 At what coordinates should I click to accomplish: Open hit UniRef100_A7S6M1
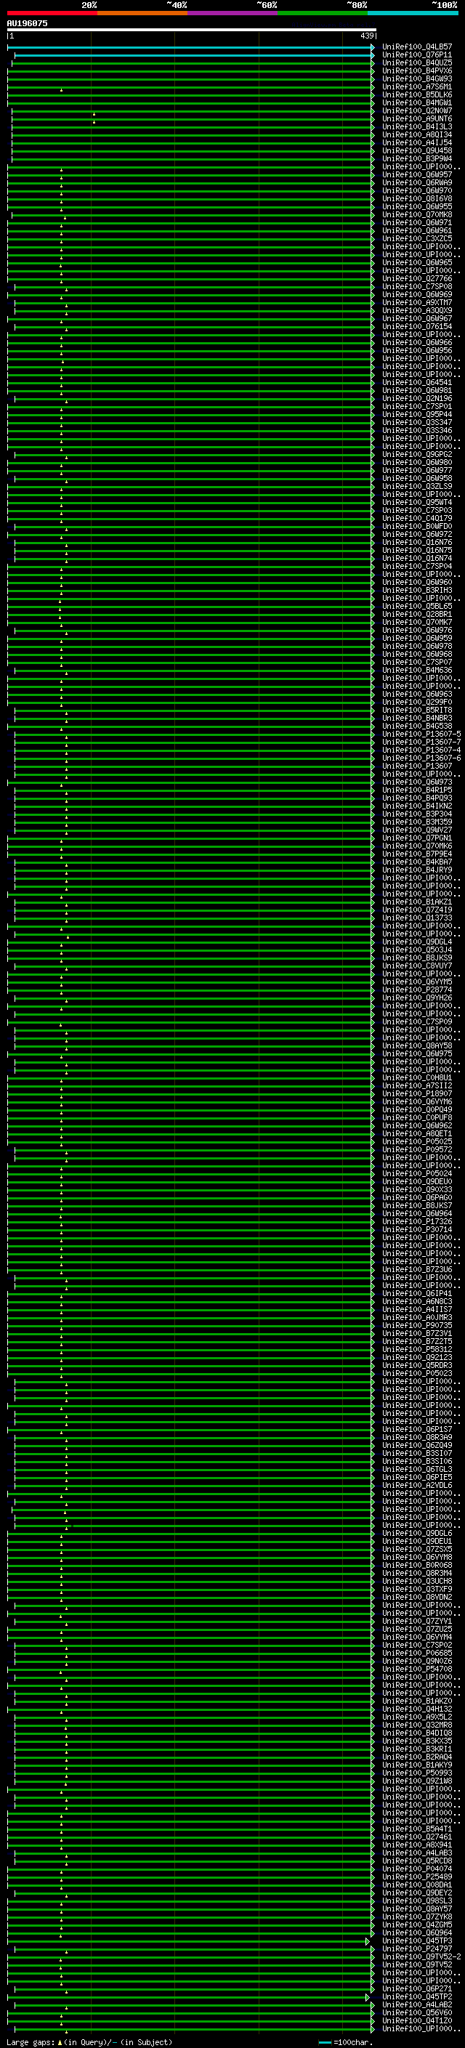417,86
